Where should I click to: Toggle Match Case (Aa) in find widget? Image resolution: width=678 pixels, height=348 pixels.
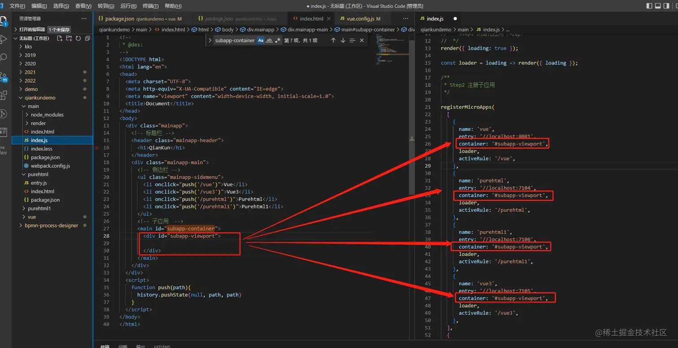point(261,40)
